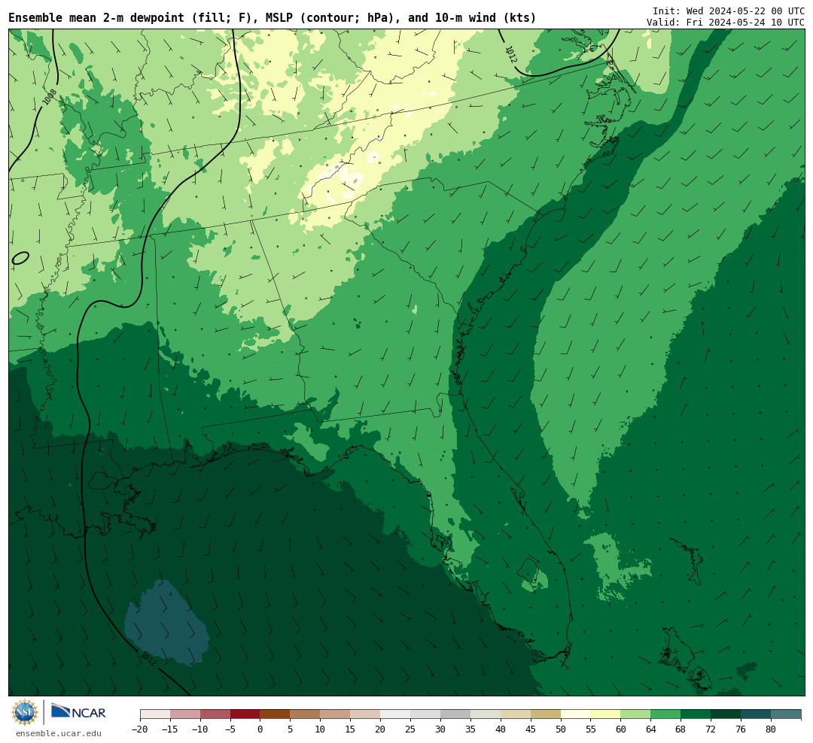Click the tan swatch between 45 and 50
813x743 pixels.
546,714
